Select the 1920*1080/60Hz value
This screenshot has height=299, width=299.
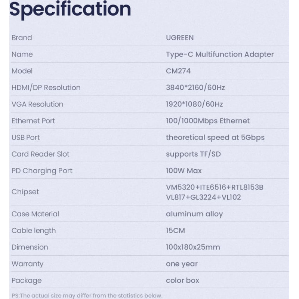click(x=194, y=104)
